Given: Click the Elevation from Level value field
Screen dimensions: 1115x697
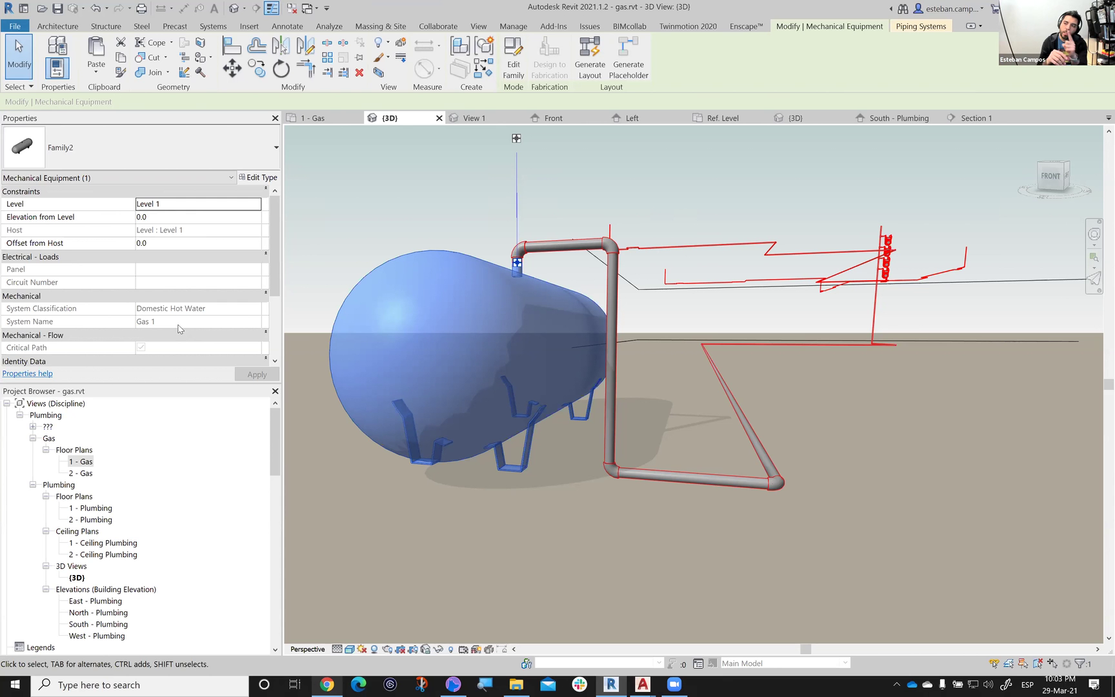Looking at the screenshot, I should pyautogui.click(x=197, y=217).
